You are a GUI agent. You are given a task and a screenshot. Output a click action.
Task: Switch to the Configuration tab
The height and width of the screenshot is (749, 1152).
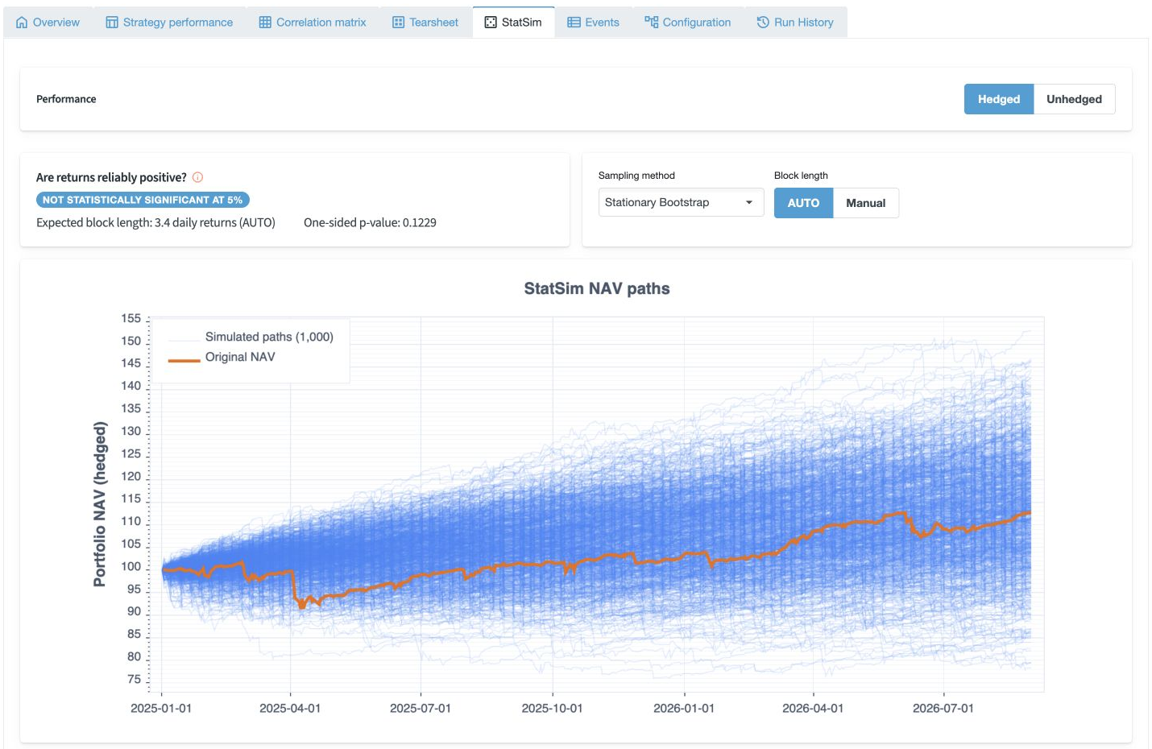[x=687, y=23]
